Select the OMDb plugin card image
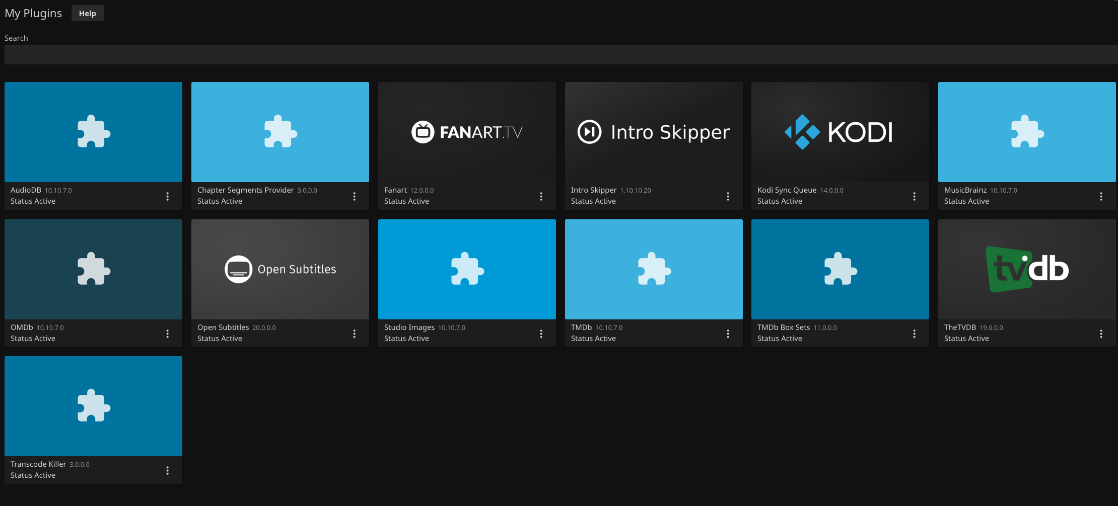Screen dimensions: 1118x506 pos(94,269)
